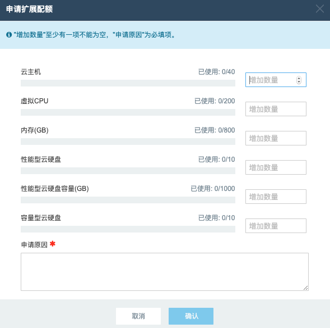Click the 容量型云硬盘 增加数量 input
Viewport: 330px width, 328px height.
click(276, 226)
